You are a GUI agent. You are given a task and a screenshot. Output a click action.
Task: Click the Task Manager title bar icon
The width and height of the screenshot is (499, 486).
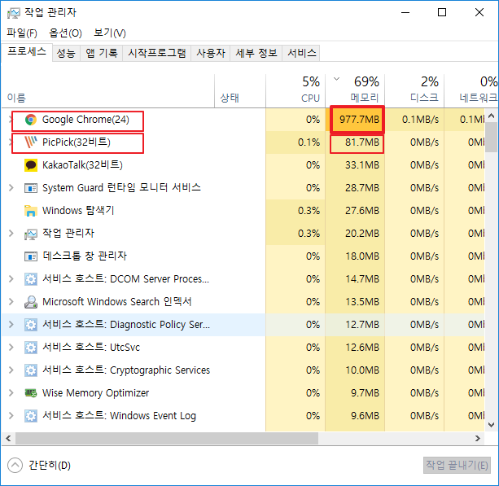[13, 13]
